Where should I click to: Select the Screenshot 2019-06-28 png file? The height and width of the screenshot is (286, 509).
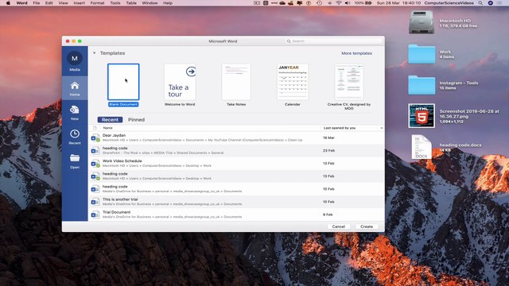422,116
